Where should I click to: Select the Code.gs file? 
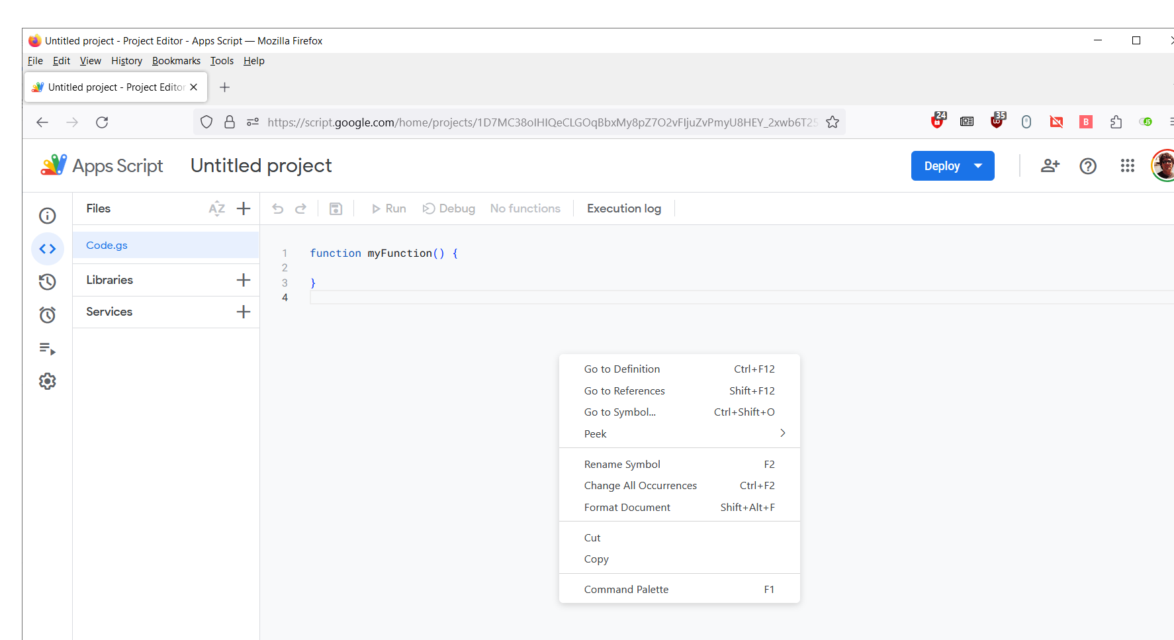pos(165,245)
